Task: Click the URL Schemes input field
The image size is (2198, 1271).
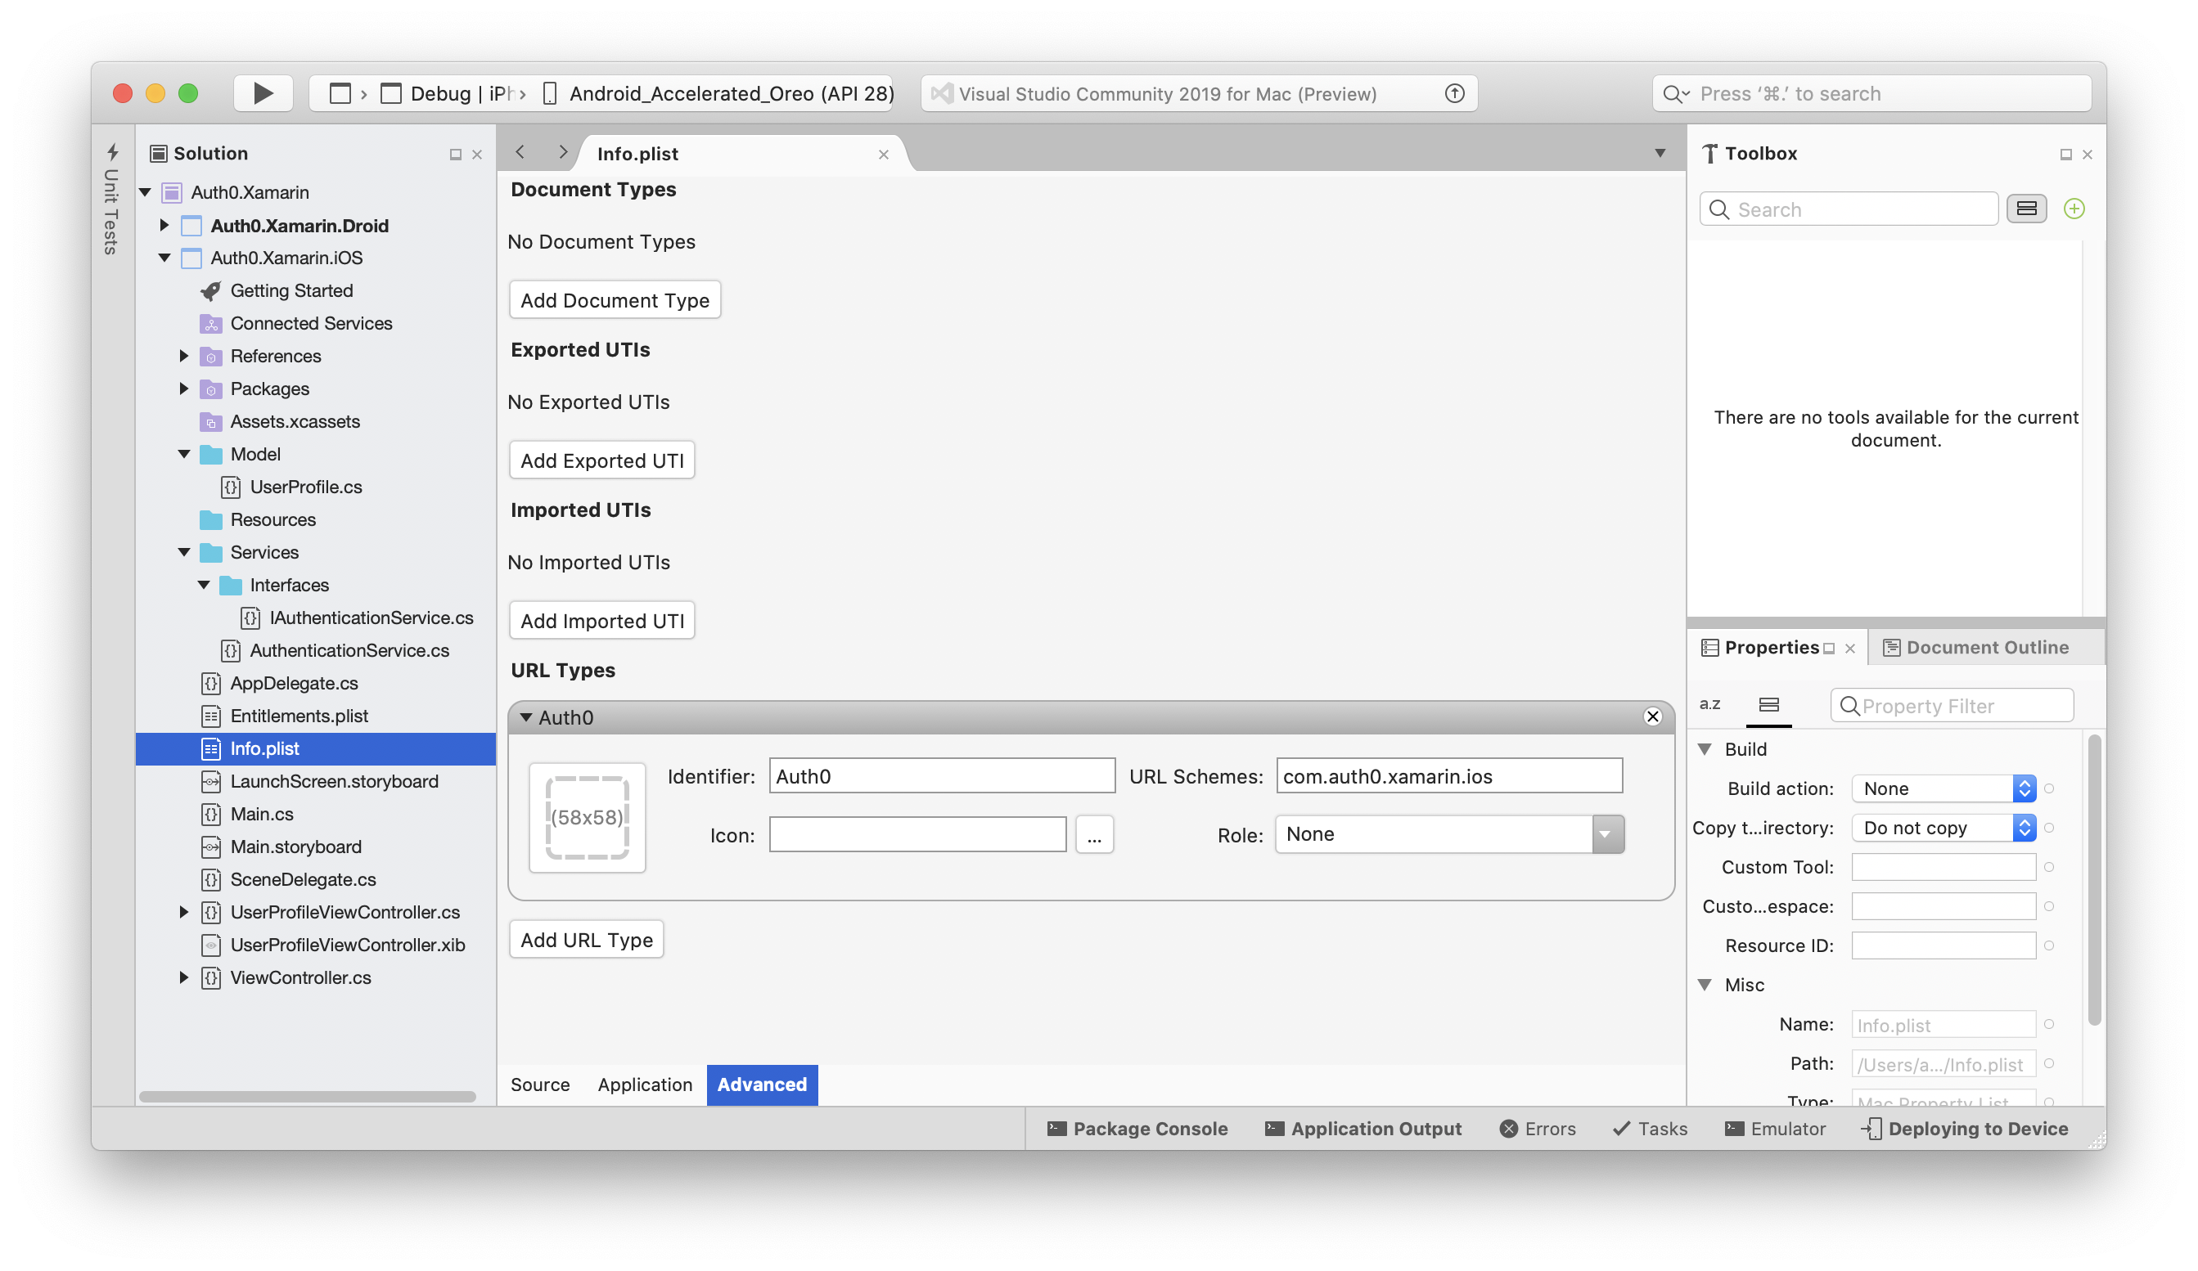Action: click(x=1446, y=775)
